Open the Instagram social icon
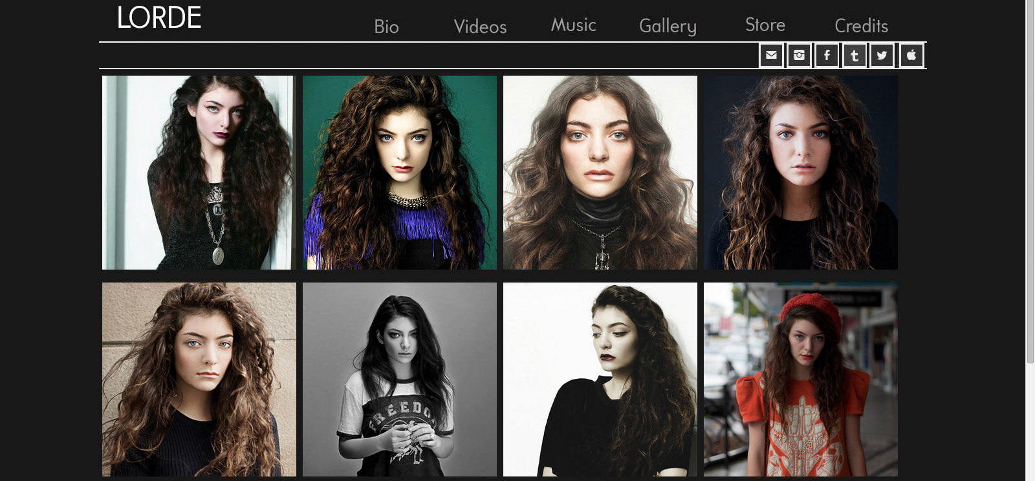Viewport: 1035px width, 481px height. click(x=800, y=56)
